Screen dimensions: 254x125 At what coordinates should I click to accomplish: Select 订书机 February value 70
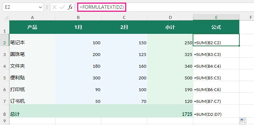124,99
